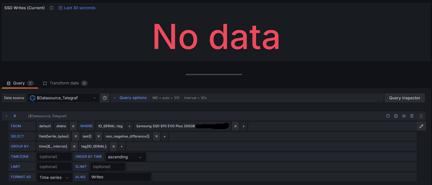
Task: Focus the TIMEZONE optional input
Action: click(54, 157)
